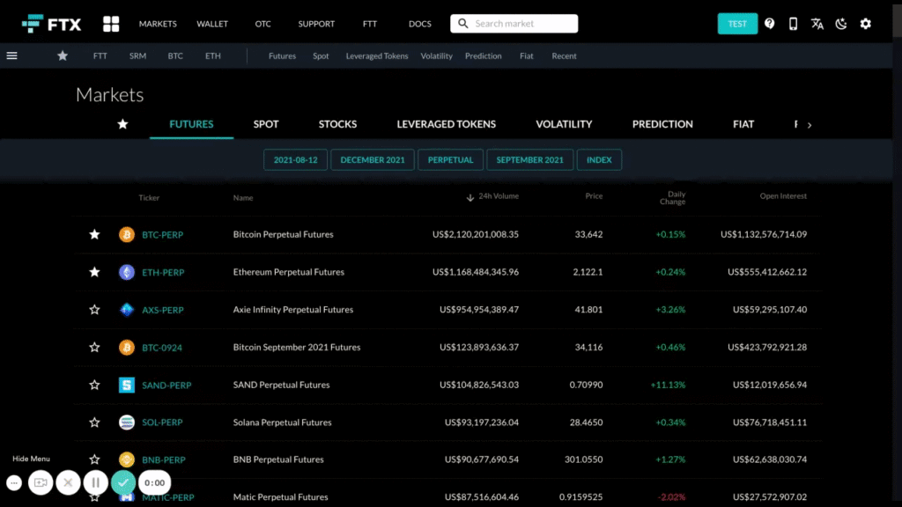Viewport: 902px width, 507px height.
Task: Unfavorite BTC-PERP using its star
Action: click(x=94, y=235)
